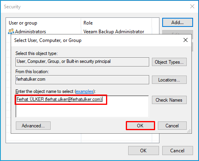199x161 pixels.
Task: Cancel the Select User dialog
Action: pos(172,126)
